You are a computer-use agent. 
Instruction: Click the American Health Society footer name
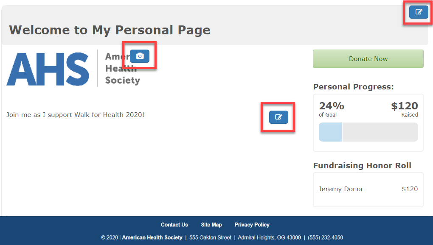click(152, 237)
